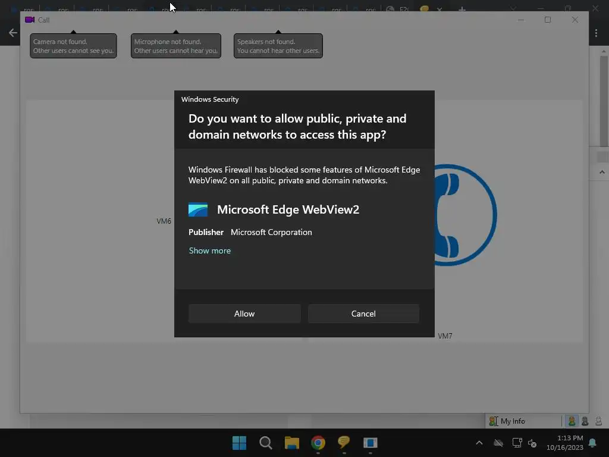Open the yellow chat bubble taskbar app
This screenshot has width=609, height=457.
pyautogui.click(x=344, y=443)
